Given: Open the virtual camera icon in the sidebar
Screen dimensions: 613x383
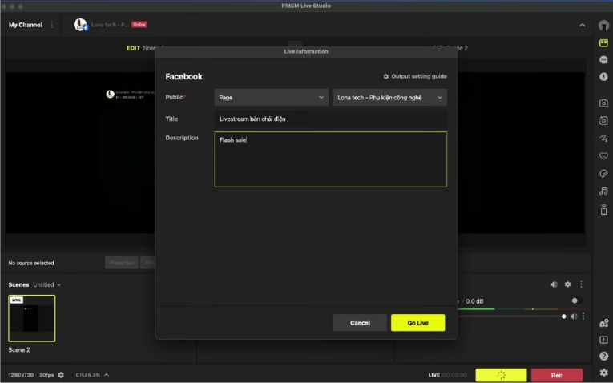Looking at the screenshot, I should [x=603, y=120].
